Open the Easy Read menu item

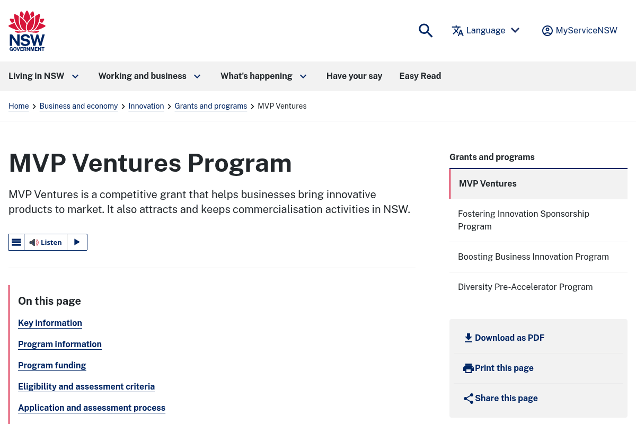point(420,76)
